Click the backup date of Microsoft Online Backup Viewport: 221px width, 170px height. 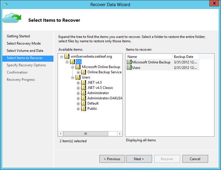pyautogui.click(x=185, y=62)
